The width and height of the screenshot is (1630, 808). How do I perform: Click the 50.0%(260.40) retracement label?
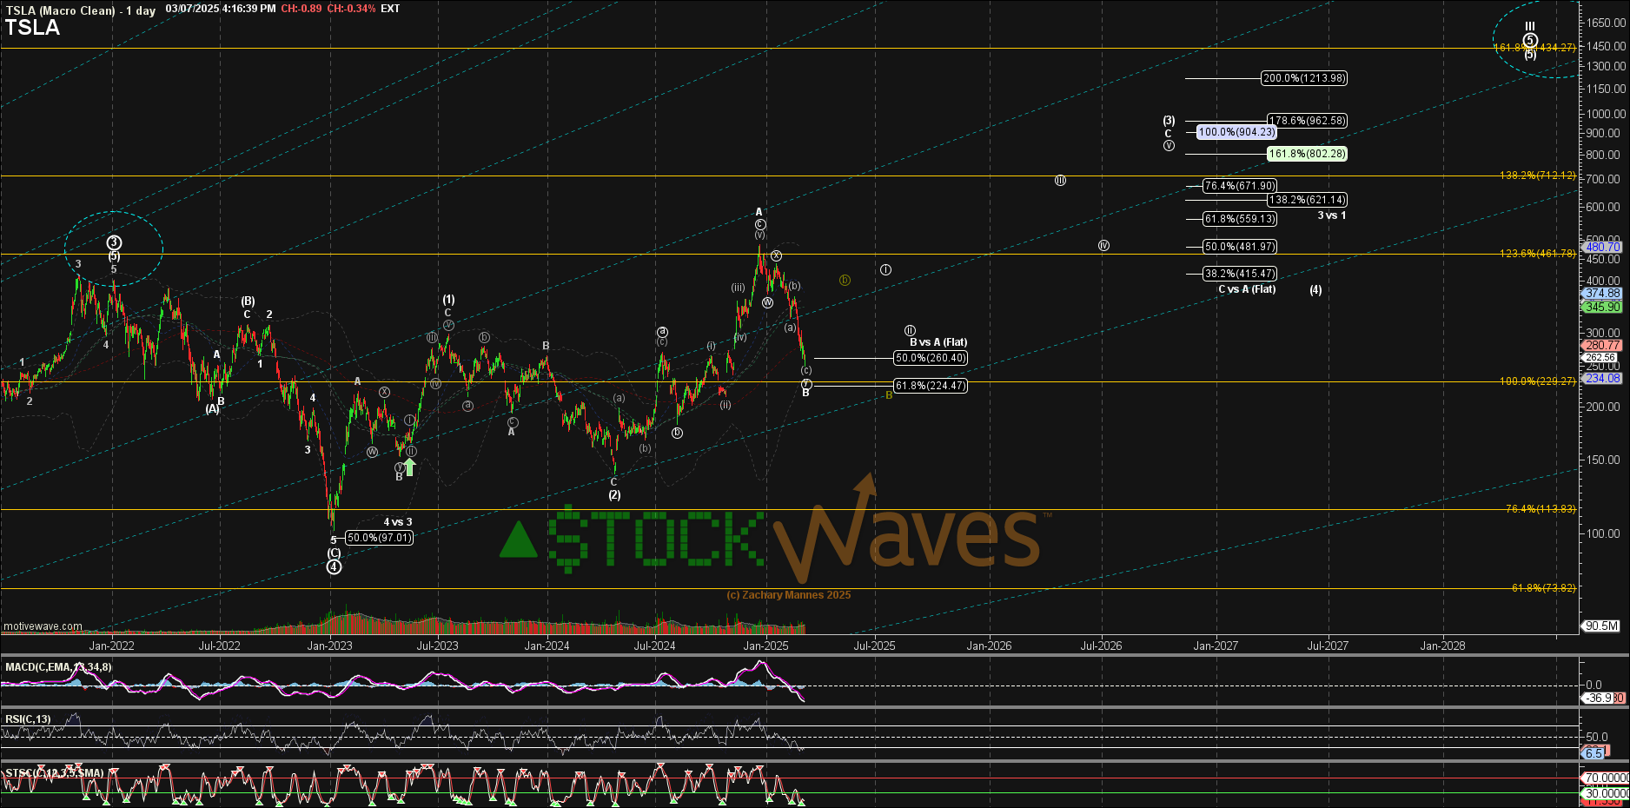point(931,358)
